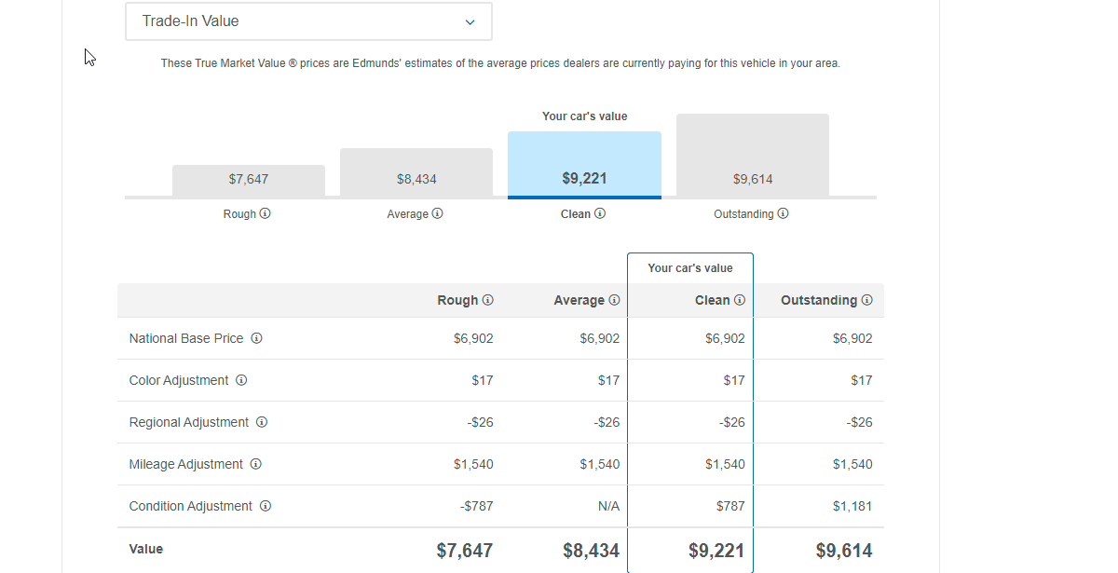Click info icon next to Clean bar label

click(x=600, y=213)
